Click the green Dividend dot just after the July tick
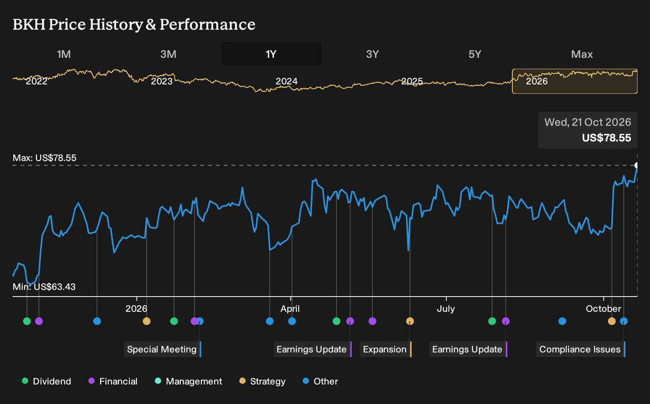This screenshot has height=404, width=650. (492, 321)
